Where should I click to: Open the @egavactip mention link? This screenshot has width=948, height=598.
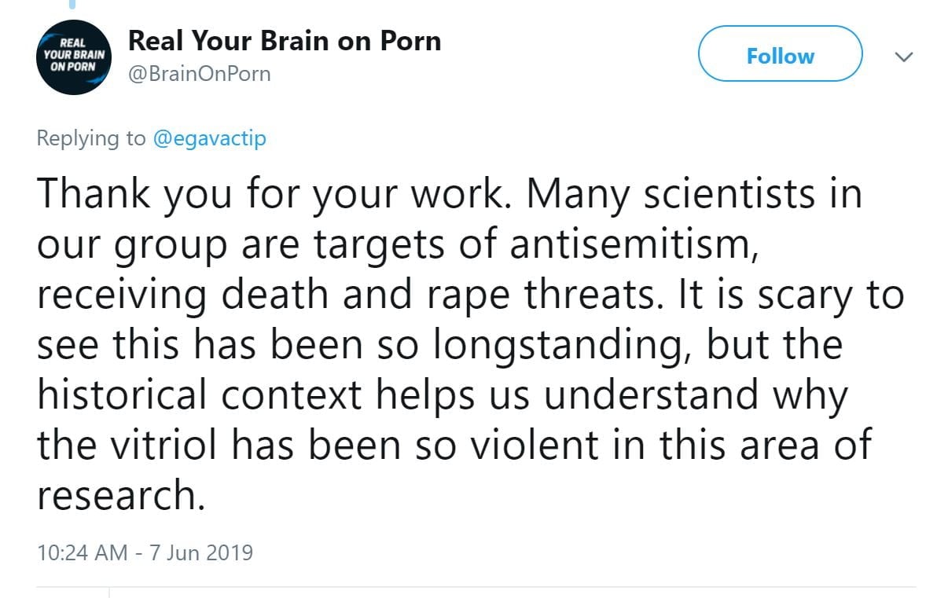(208, 139)
